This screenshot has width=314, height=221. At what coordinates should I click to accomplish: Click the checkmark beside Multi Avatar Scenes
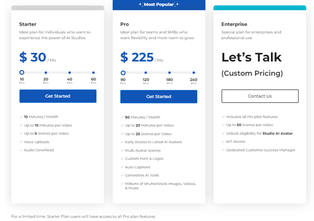122,150
